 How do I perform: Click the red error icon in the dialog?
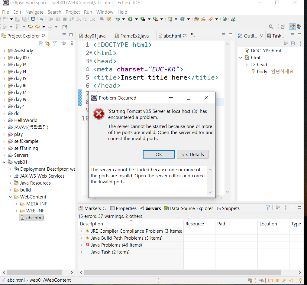click(x=99, y=114)
